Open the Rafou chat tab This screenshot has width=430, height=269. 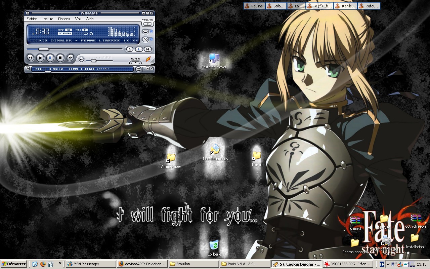pyautogui.click(x=369, y=6)
